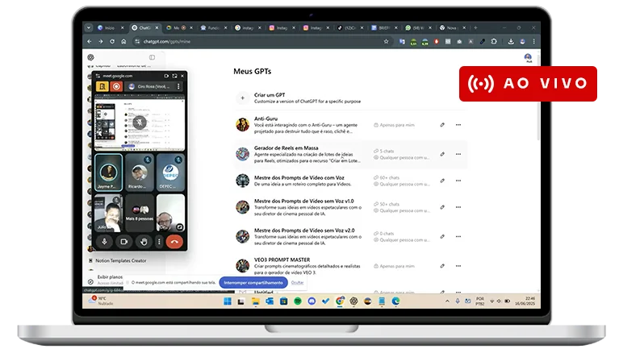
Task: Open options menu for sem Voz v1.0 GPT
Action: [458, 207]
